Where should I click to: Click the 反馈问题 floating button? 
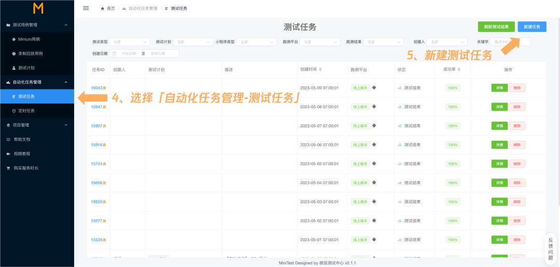click(x=551, y=248)
